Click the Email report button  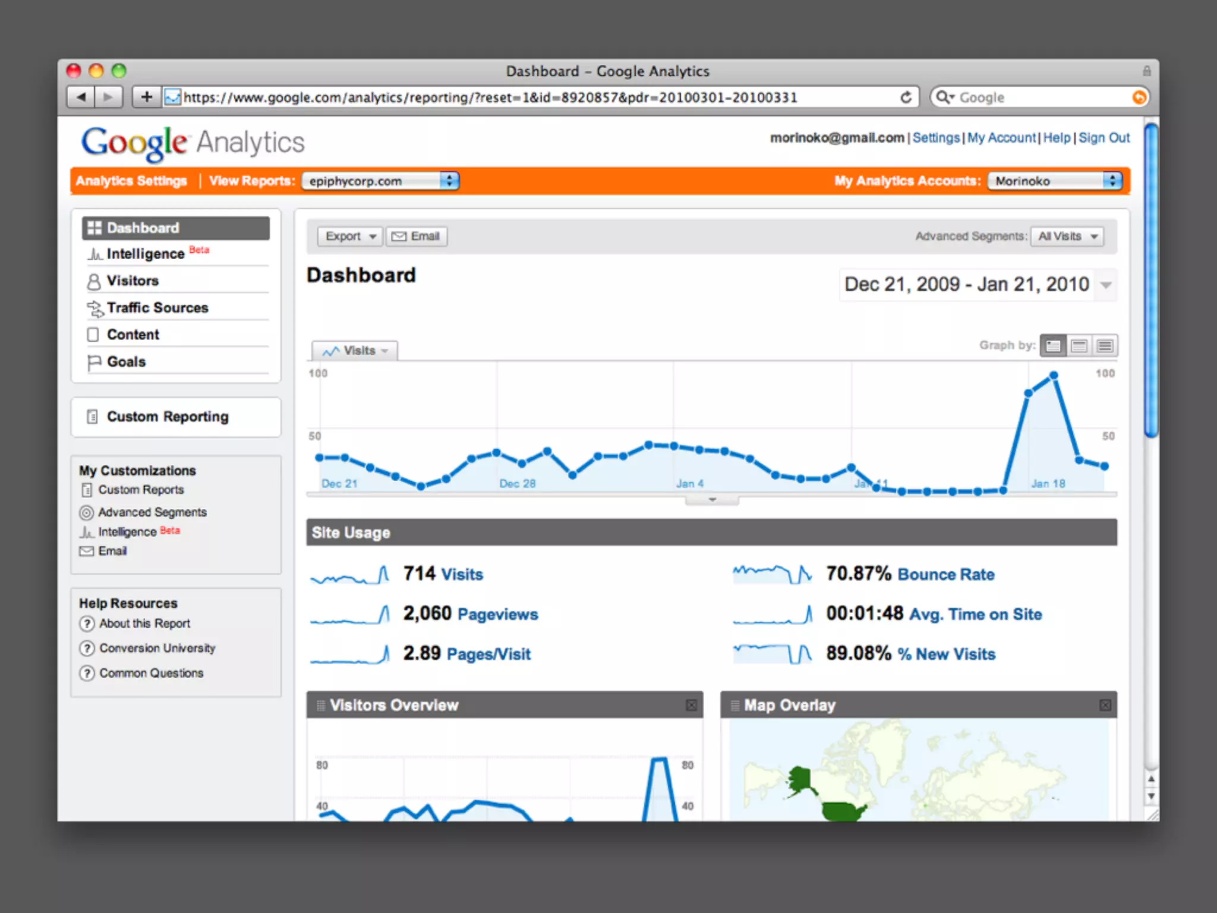[416, 237]
